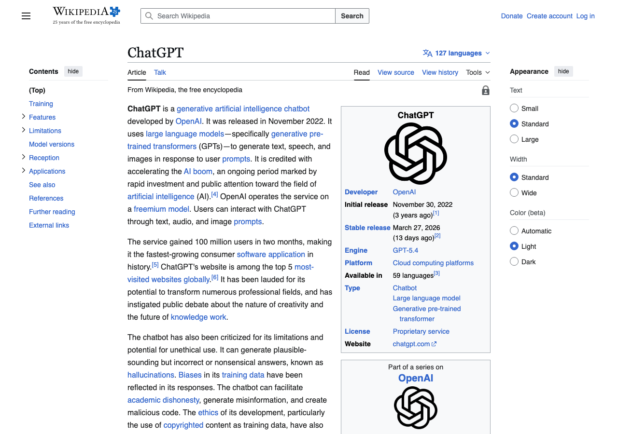
Task: Switch to the Talk tab
Action: (160, 72)
